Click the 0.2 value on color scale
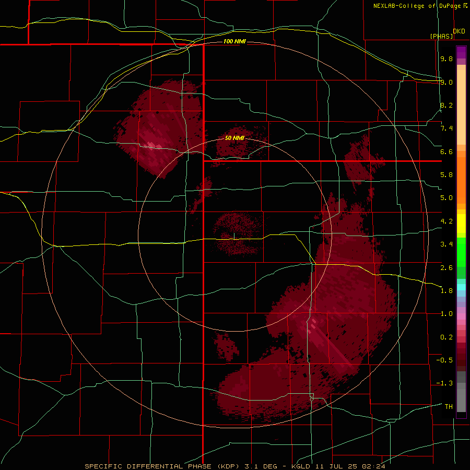This screenshot has height=470, width=470. [x=446, y=337]
